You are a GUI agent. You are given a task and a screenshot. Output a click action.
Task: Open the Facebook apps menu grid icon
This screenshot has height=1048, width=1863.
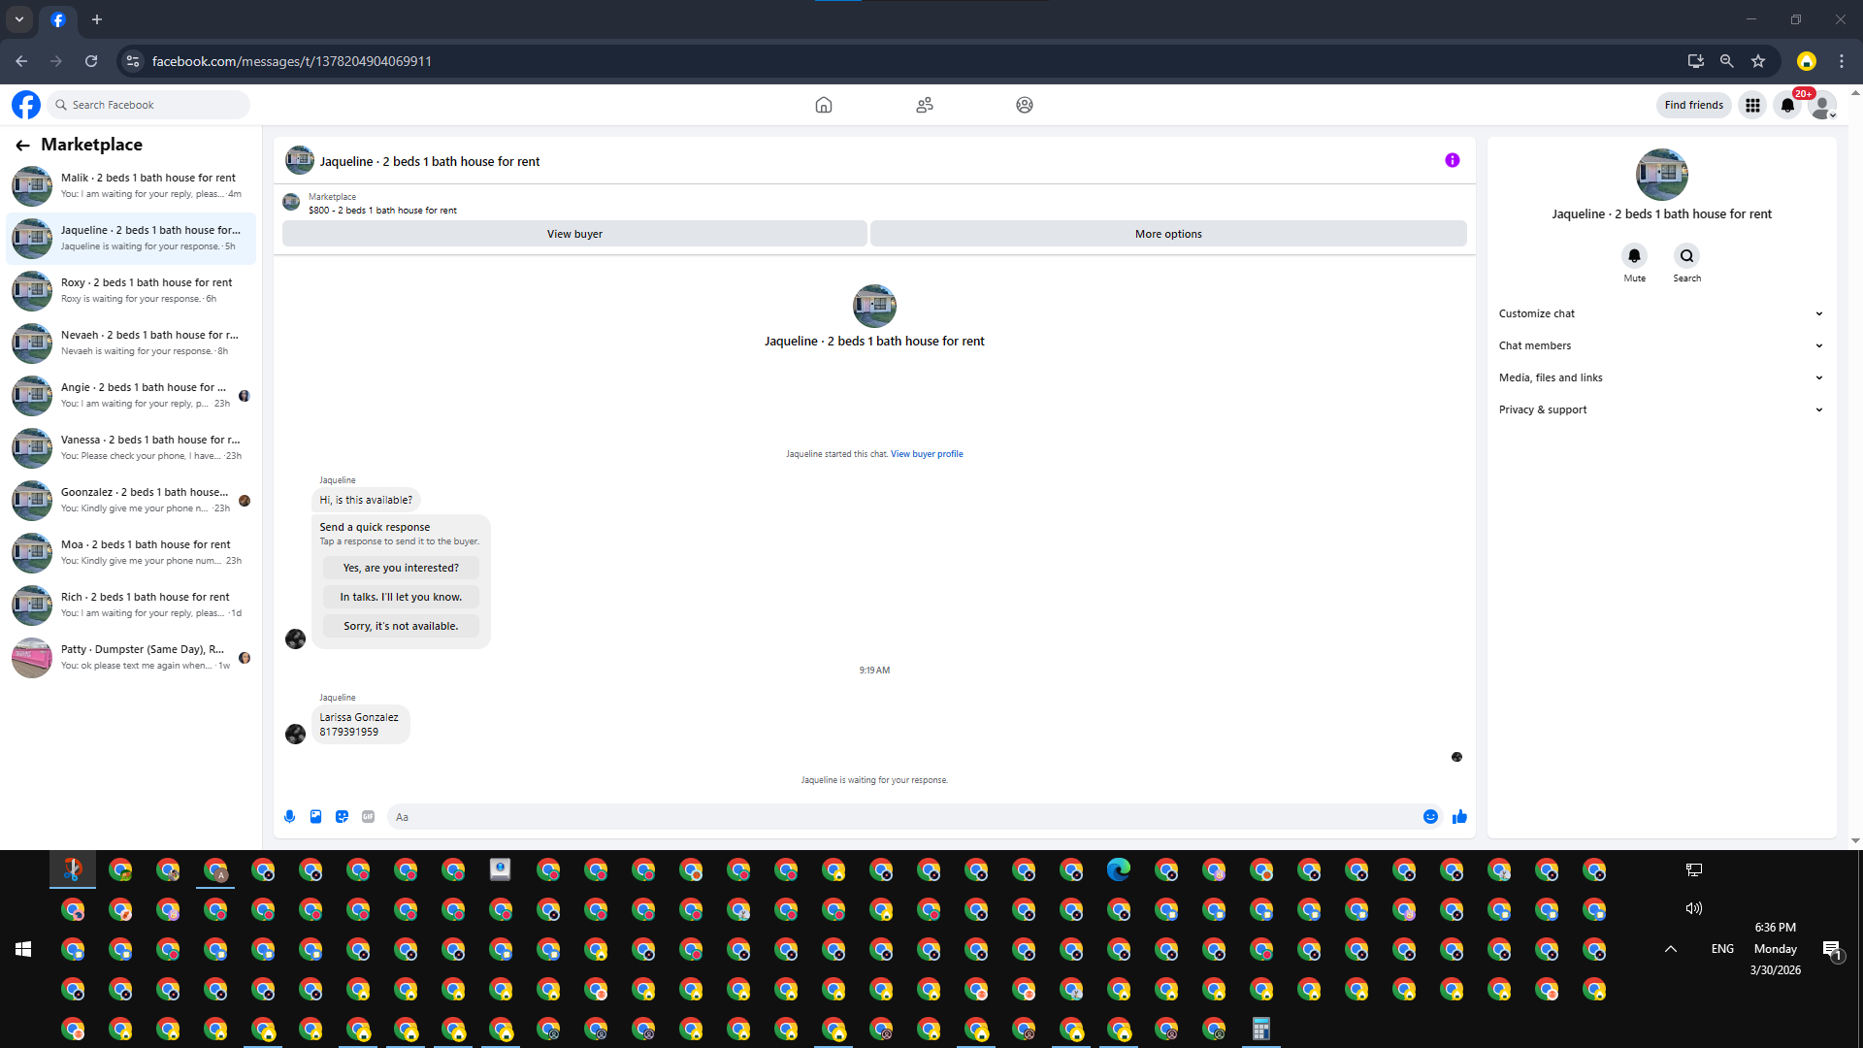tap(1752, 105)
